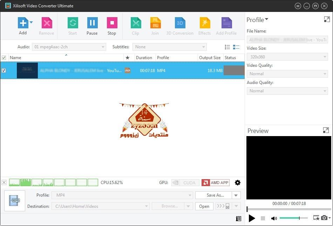The width and height of the screenshot is (333, 226).
Task: Click the 3D badge icon on the file row
Action: (x=128, y=70)
